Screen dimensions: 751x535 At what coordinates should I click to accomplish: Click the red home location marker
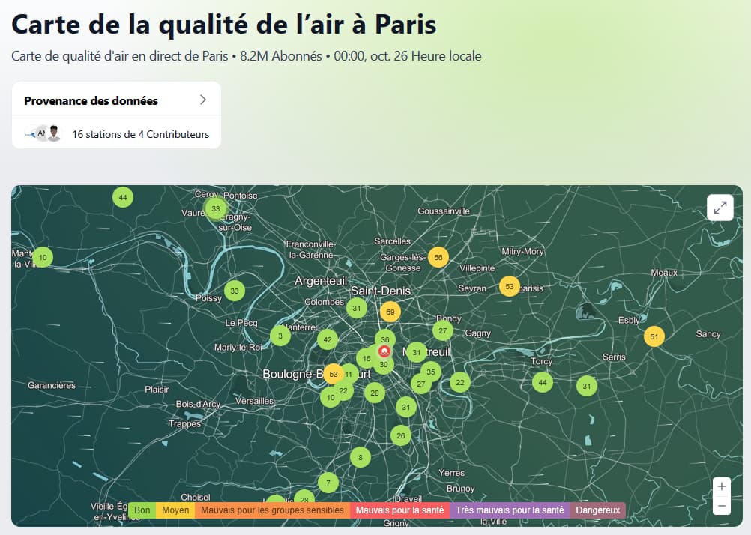click(x=384, y=351)
